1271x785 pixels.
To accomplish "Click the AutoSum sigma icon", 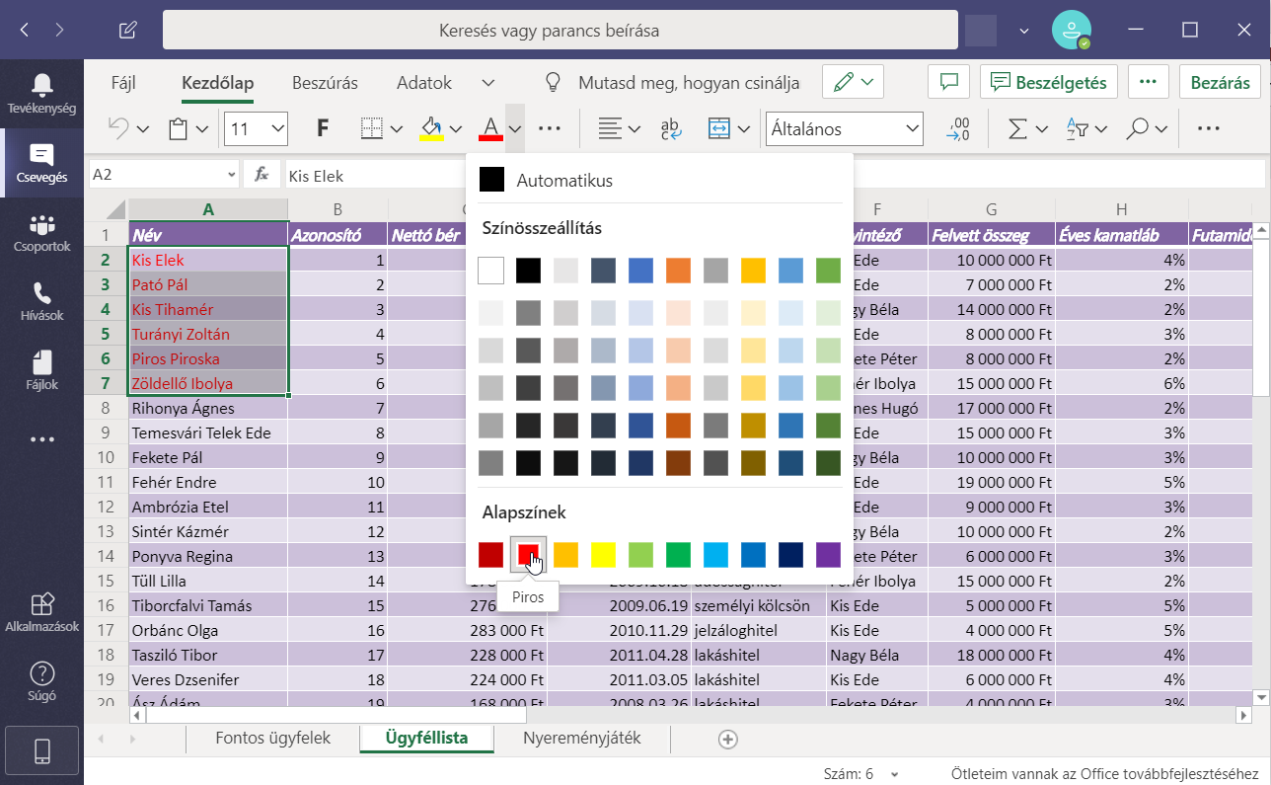I will tap(1016, 128).
